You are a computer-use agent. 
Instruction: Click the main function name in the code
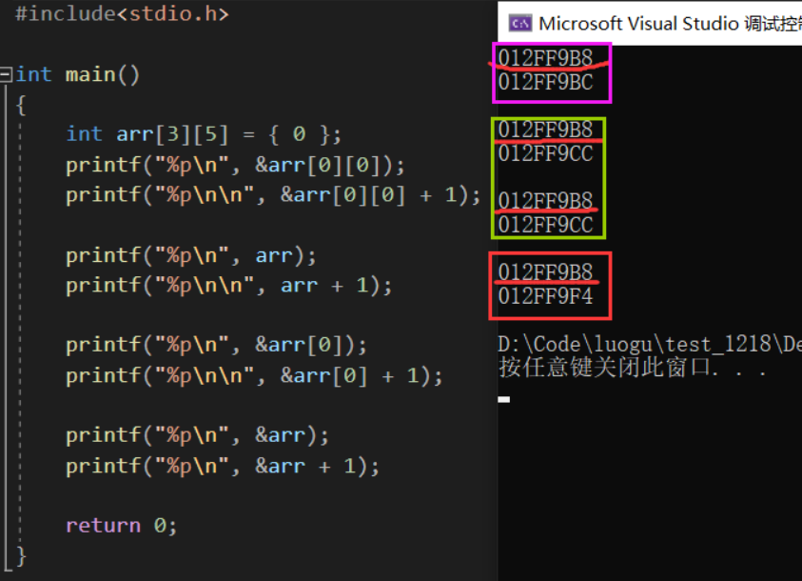point(90,74)
